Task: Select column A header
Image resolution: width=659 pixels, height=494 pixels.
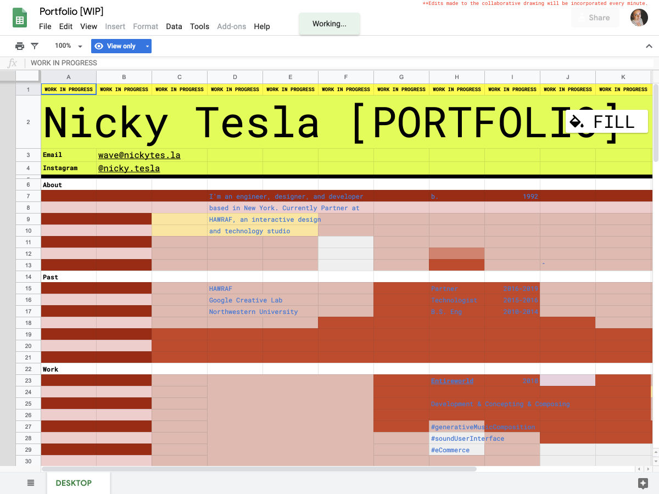Action: click(69, 77)
